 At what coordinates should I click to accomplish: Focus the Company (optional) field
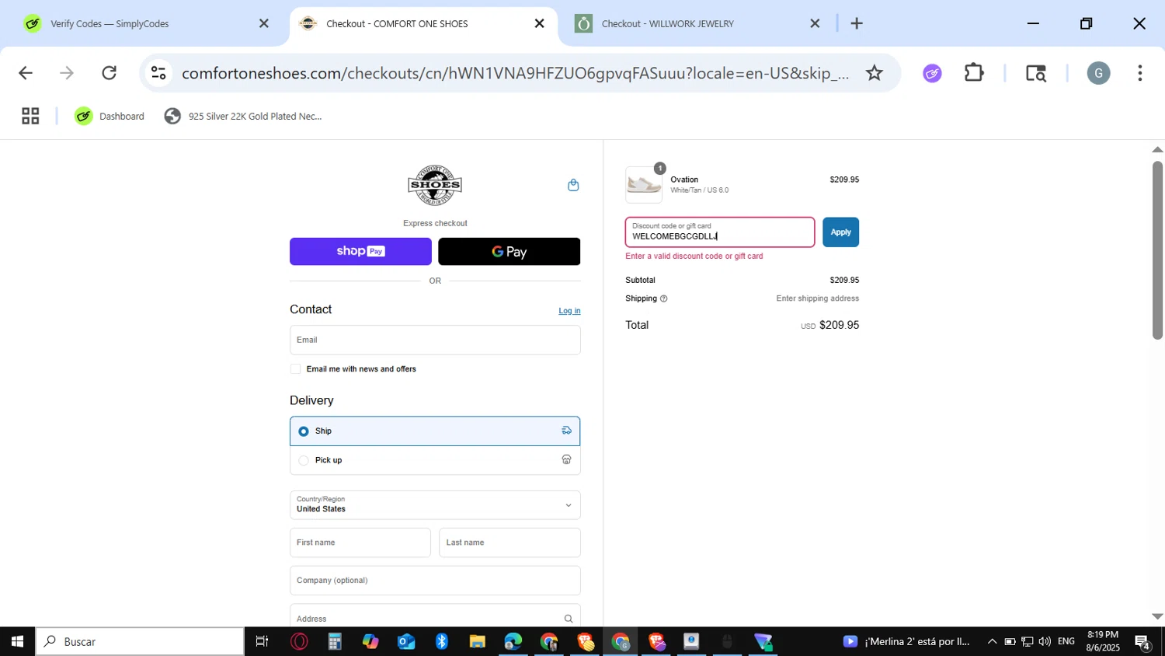pos(435,581)
